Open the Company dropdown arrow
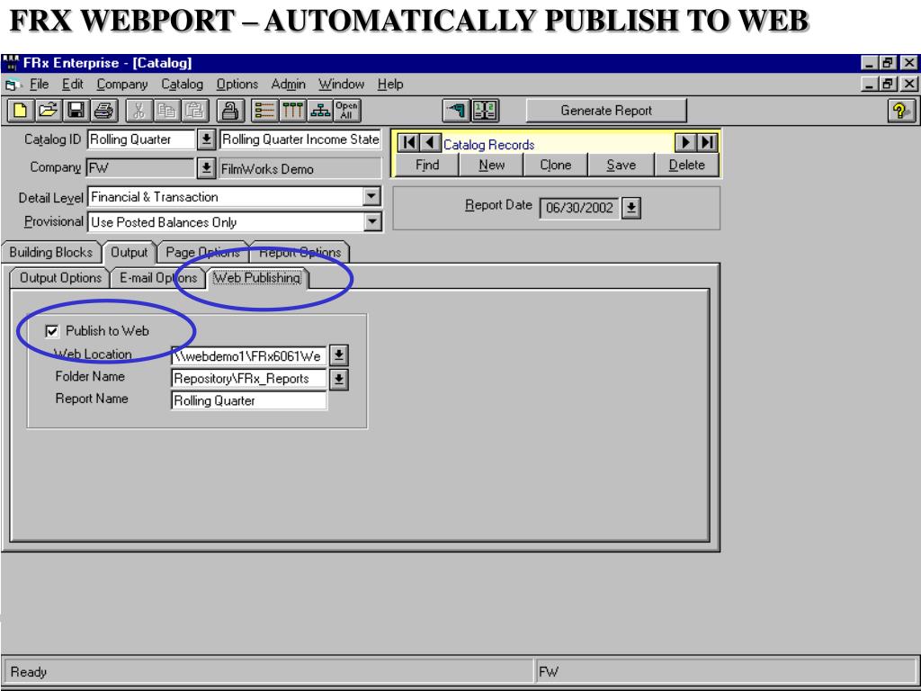This screenshot has height=691, width=921. coord(206,168)
